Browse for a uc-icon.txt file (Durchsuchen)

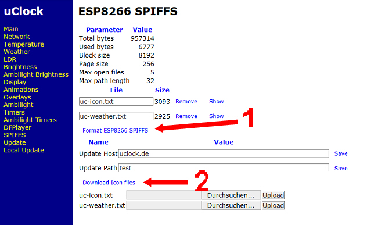tap(231, 195)
